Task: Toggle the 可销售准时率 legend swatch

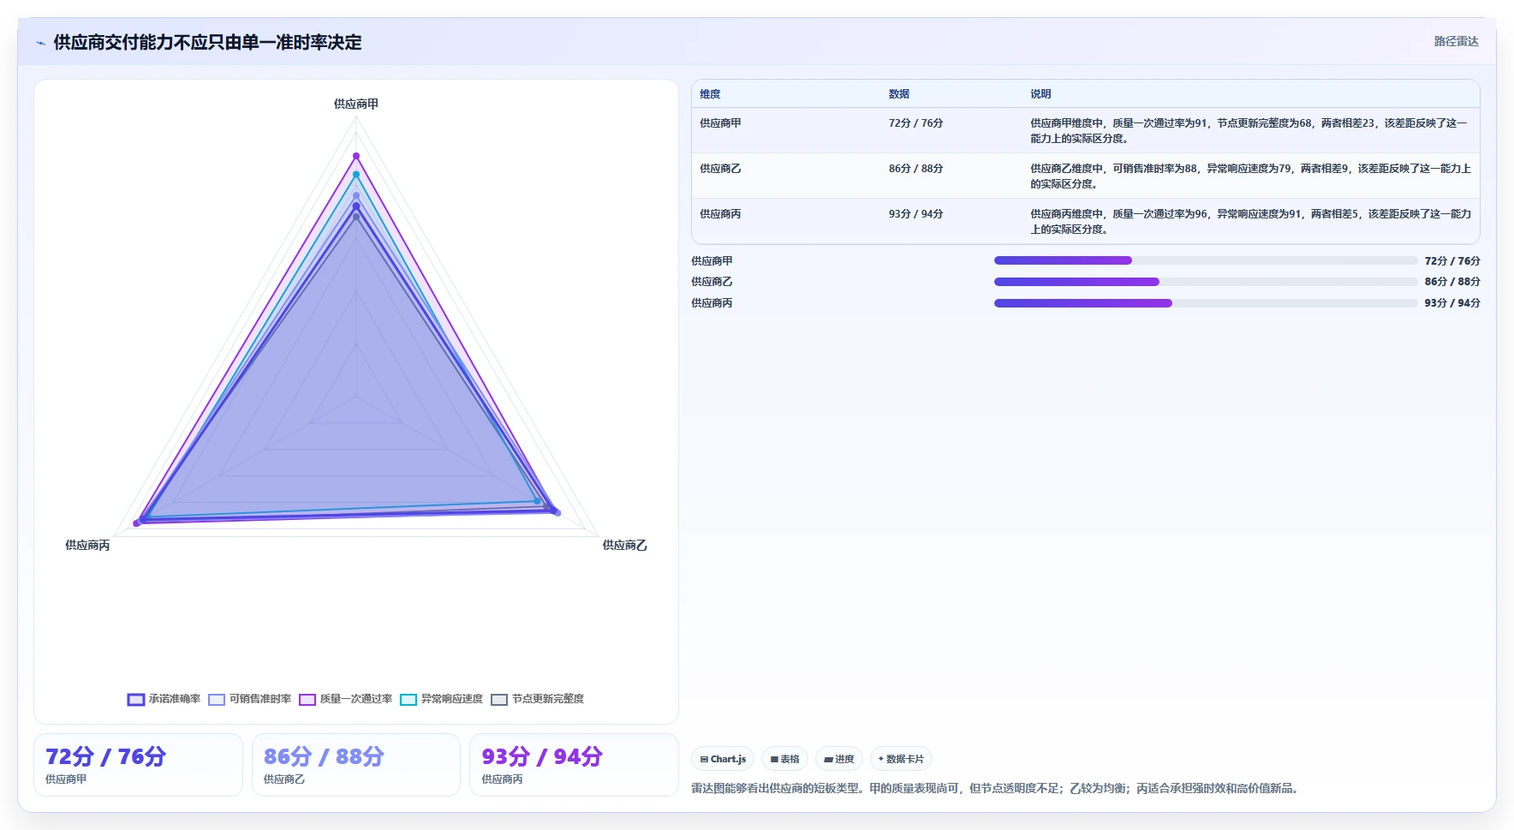Action: point(217,700)
